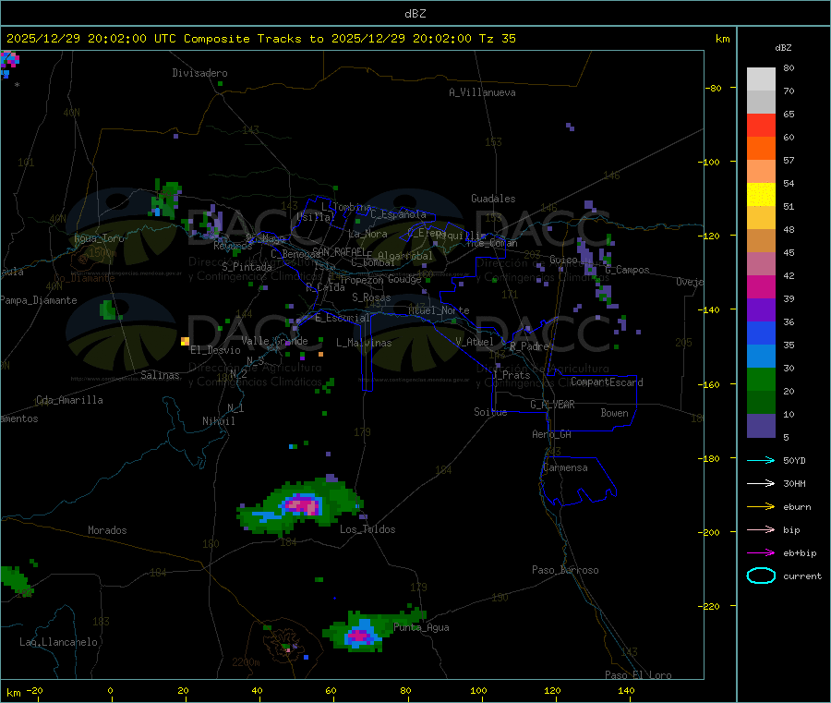The image size is (831, 703).
Task: Click the 'V_Atuel' map label
Action: pyautogui.click(x=475, y=342)
